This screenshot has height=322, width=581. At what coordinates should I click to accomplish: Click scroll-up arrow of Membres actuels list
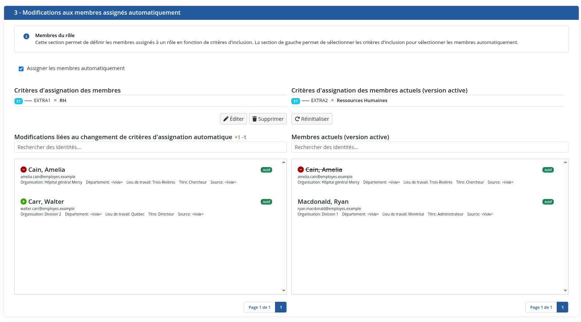(565, 162)
